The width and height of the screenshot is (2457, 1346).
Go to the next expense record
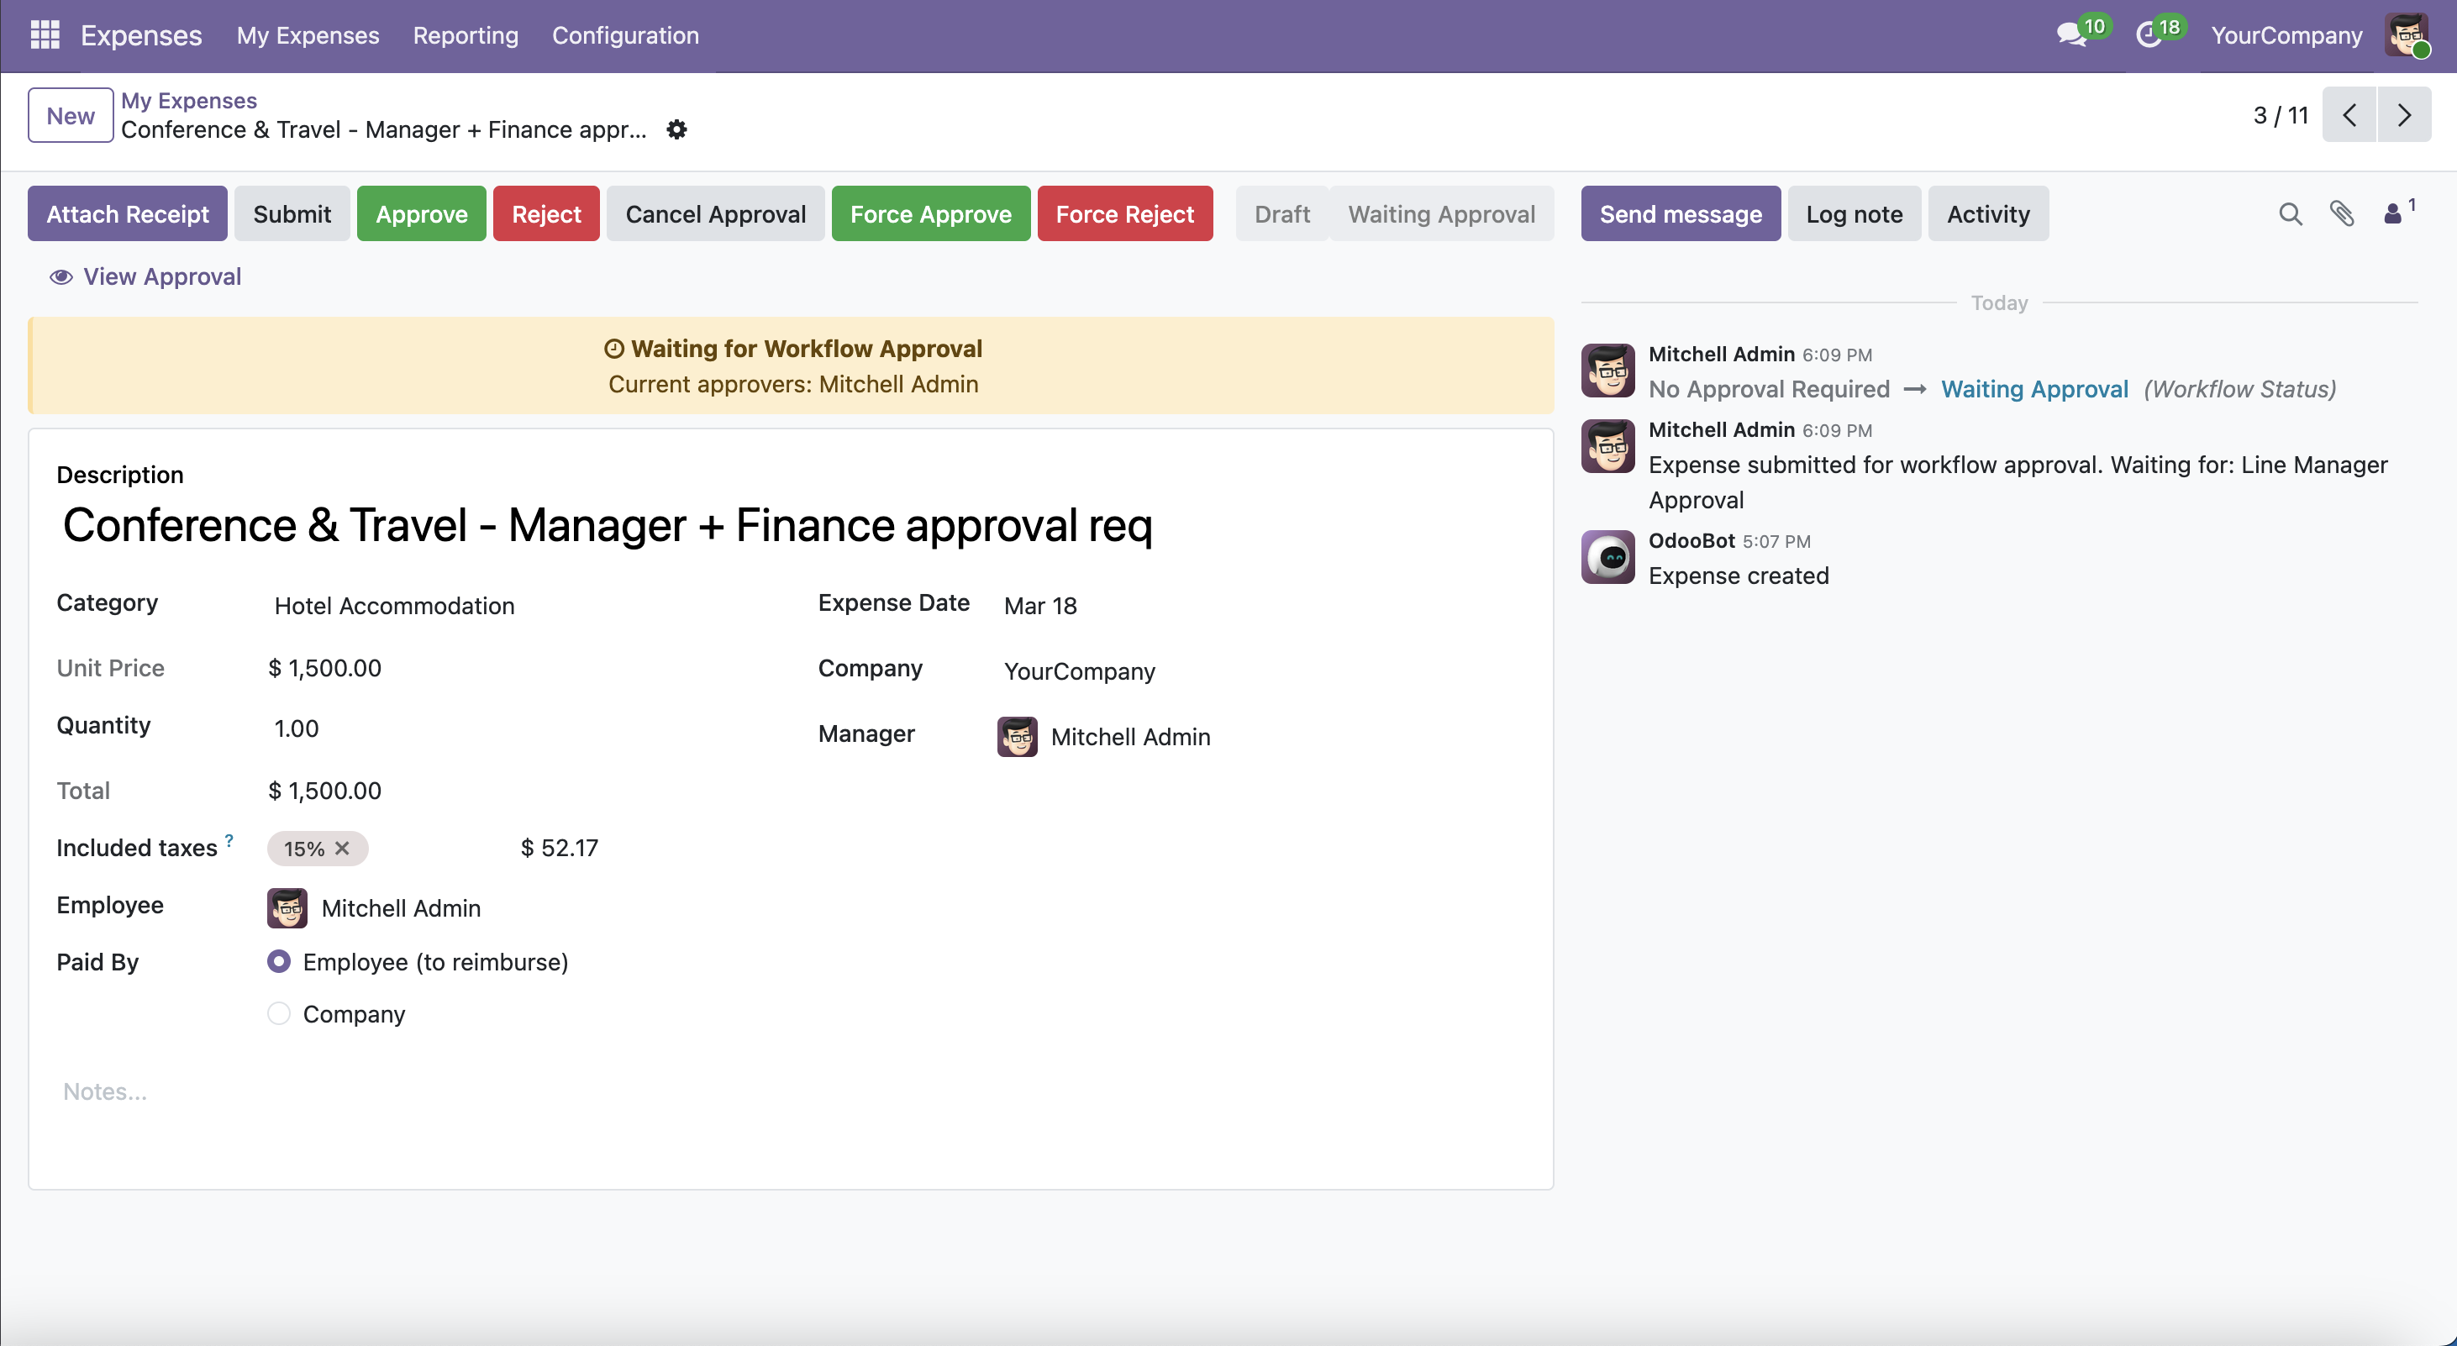2405,114
